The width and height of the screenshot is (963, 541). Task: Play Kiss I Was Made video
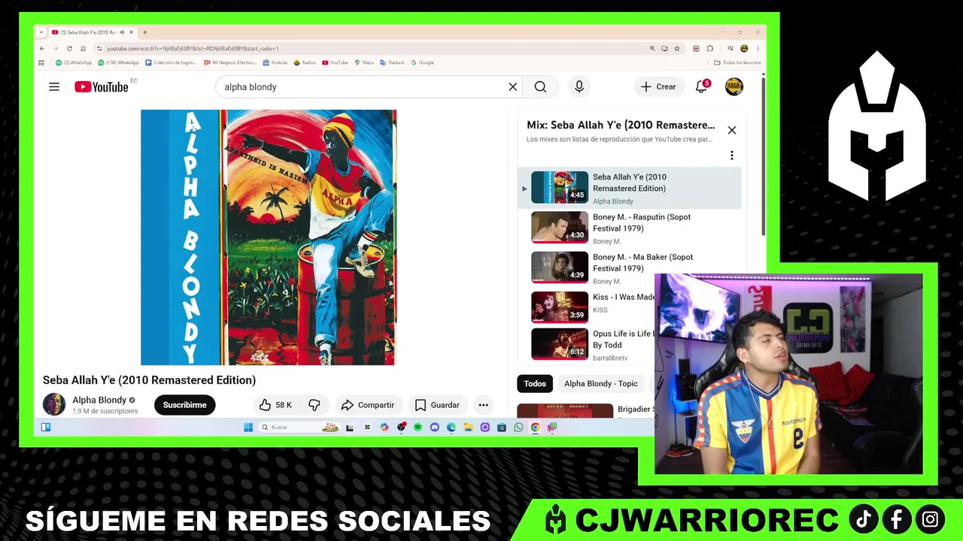pos(560,307)
